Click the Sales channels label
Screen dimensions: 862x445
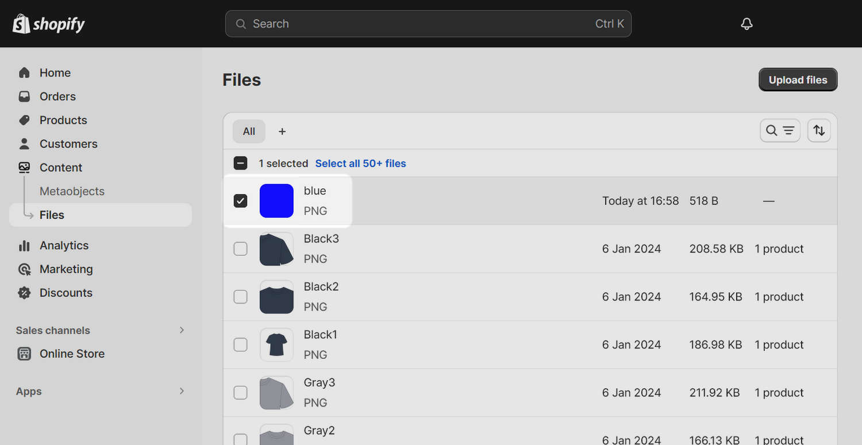(x=53, y=330)
